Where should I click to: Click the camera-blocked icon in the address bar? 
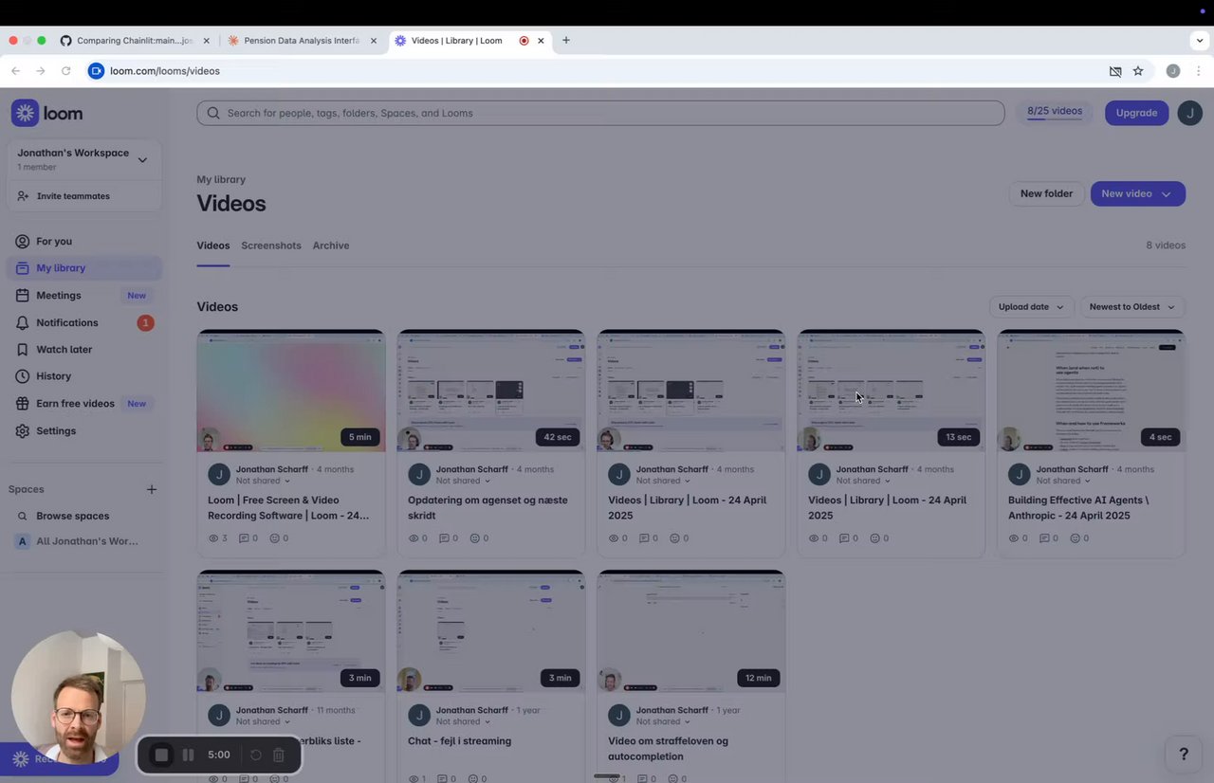[x=1115, y=71]
